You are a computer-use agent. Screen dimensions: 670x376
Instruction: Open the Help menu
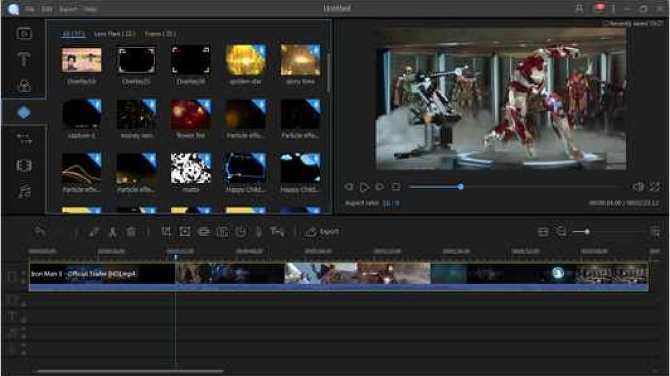point(90,9)
